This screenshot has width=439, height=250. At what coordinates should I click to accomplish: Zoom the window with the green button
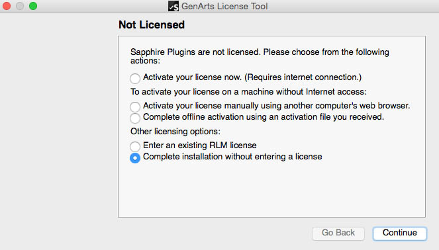[33, 6]
